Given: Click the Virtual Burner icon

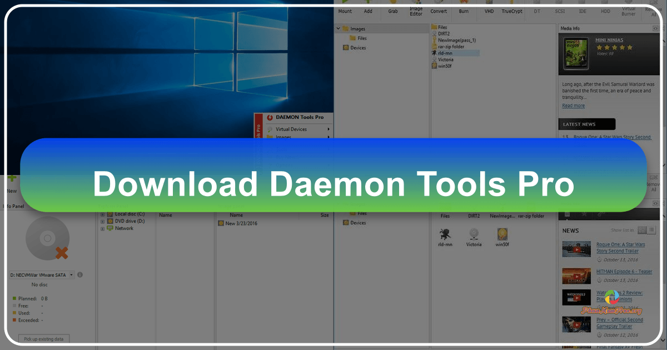Looking at the screenshot, I should (x=629, y=10).
